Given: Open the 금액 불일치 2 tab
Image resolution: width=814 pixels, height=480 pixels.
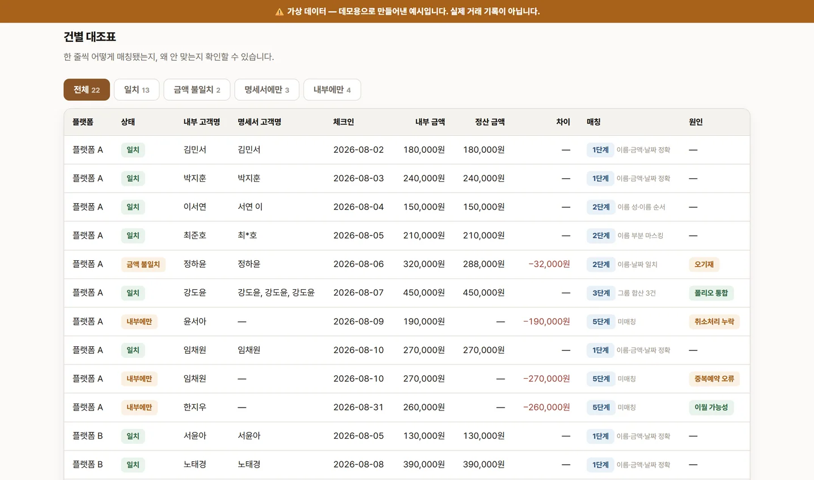Looking at the screenshot, I should (197, 89).
